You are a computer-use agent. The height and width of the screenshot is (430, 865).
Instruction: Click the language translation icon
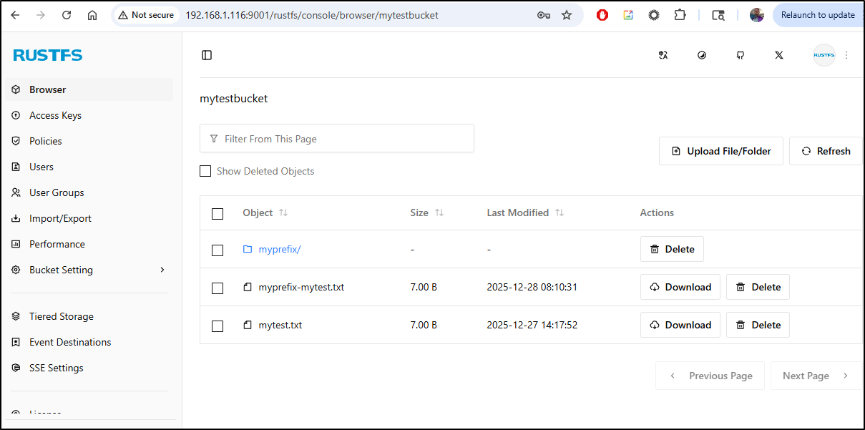663,55
